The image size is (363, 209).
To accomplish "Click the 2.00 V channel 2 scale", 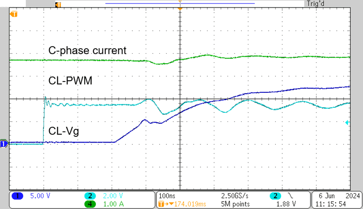I will (x=113, y=196).
